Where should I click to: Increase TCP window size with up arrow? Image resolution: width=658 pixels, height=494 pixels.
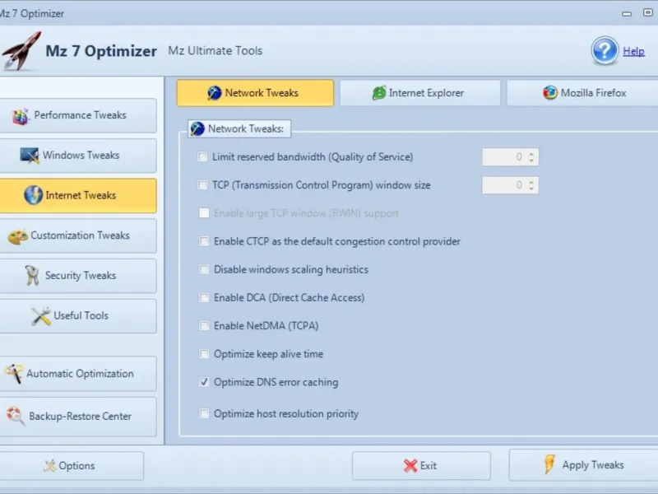click(531, 181)
